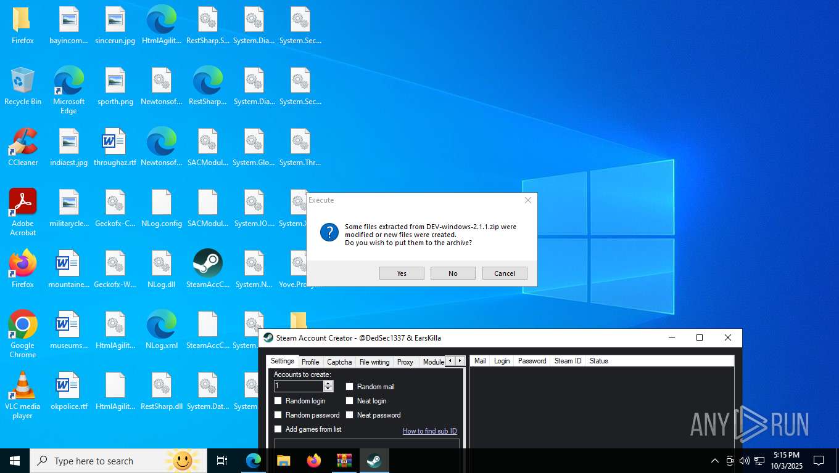Select NLog.dll file icon
839x473 pixels.
(x=162, y=270)
